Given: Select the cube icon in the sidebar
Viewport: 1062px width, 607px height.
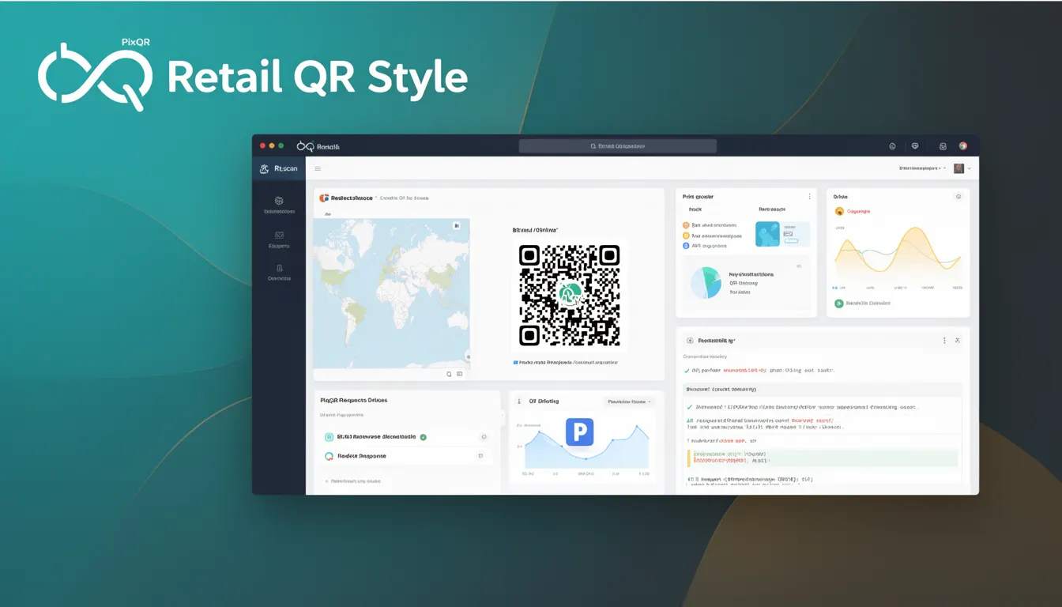Looking at the screenshot, I should [x=279, y=201].
